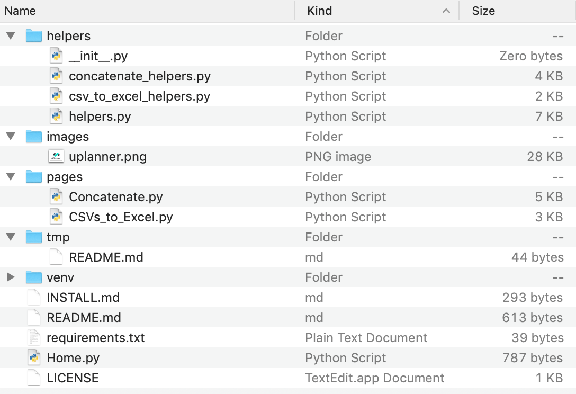Click the venv folder icon
The height and width of the screenshot is (394, 576).
tap(34, 277)
